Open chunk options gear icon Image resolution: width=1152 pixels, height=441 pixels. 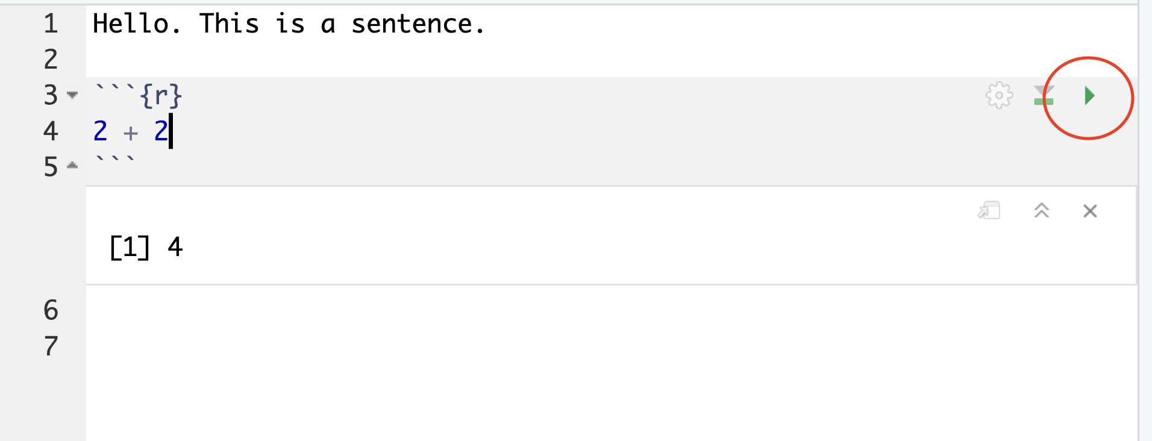click(999, 95)
